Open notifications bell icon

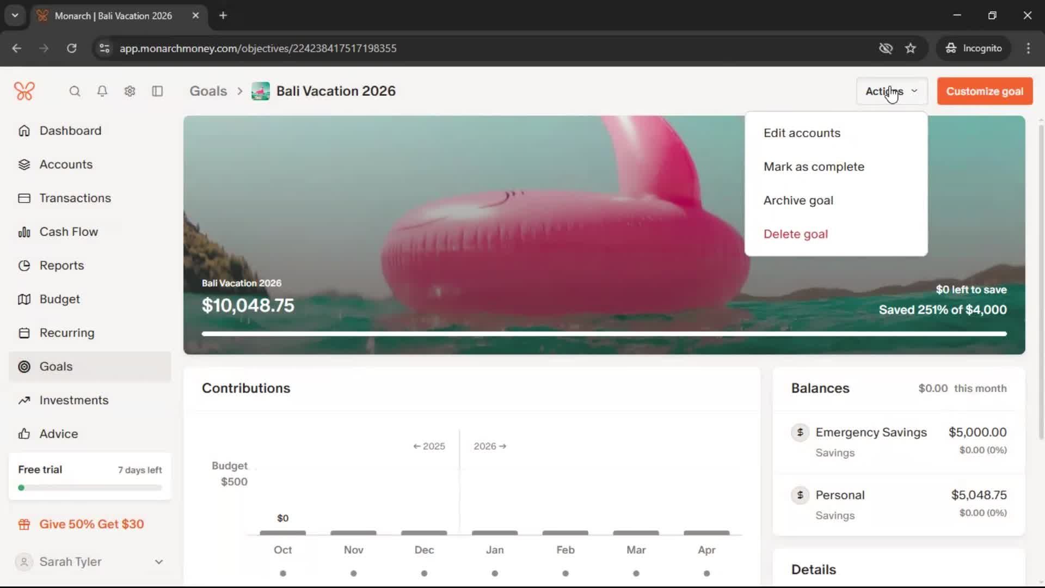[x=102, y=91]
